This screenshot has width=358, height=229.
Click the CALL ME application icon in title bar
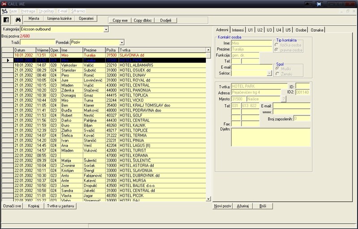tap(4, 4)
